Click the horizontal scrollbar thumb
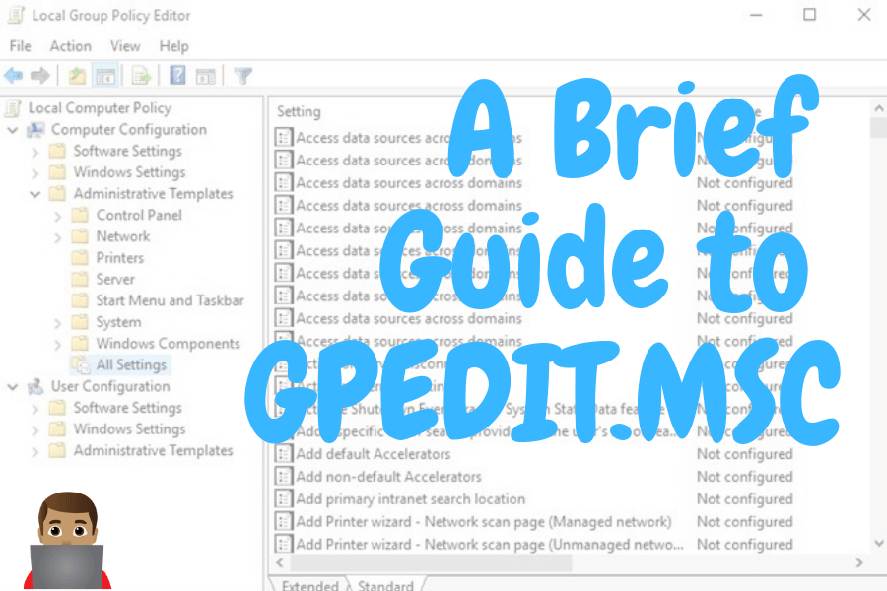887x591 pixels. (x=431, y=562)
